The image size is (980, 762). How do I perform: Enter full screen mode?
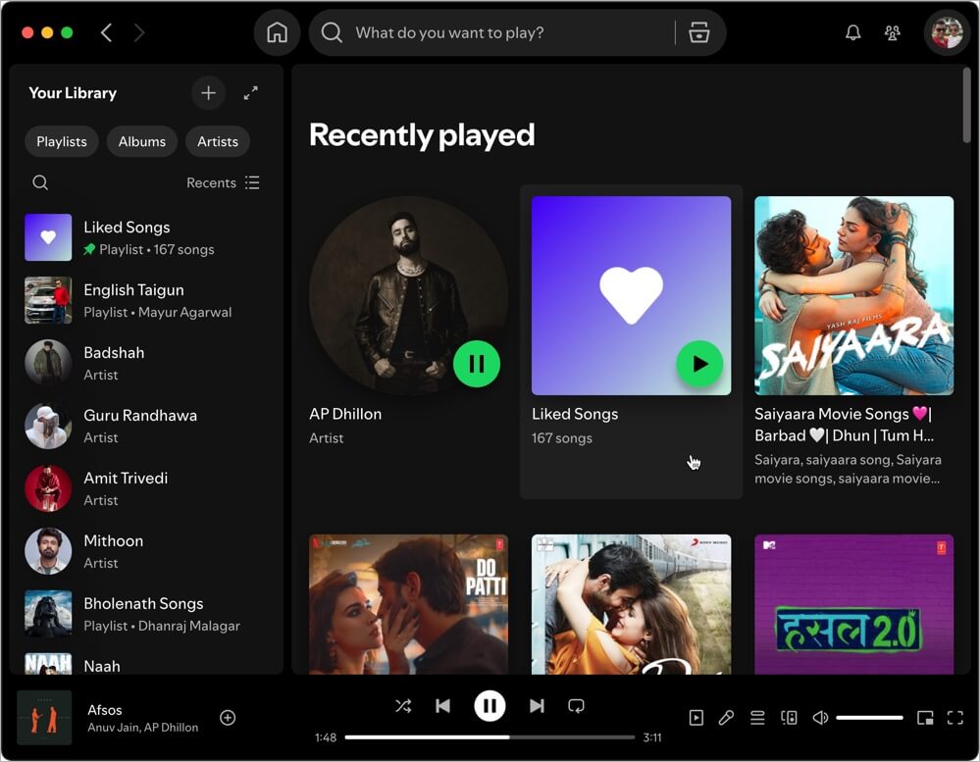click(955, 718)
